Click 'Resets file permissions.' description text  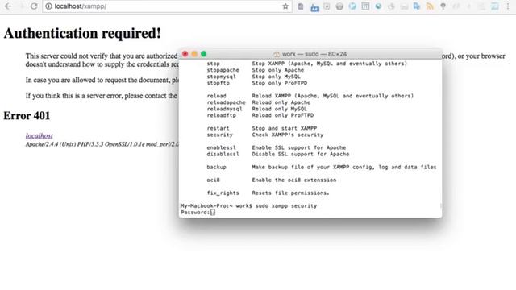tap(290, 193)
